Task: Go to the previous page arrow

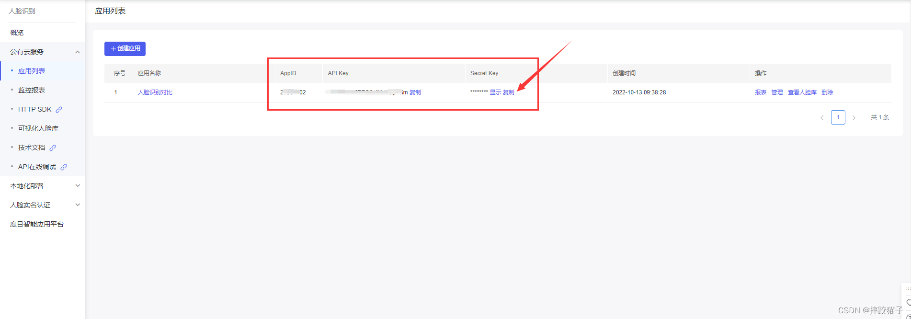Action: click(822, 118)
